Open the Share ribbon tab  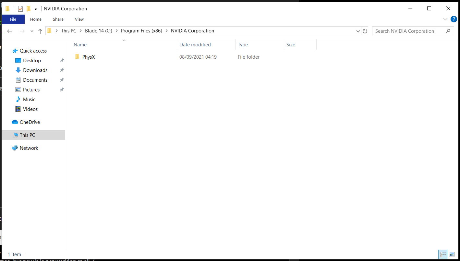click(x=58, y=19)
